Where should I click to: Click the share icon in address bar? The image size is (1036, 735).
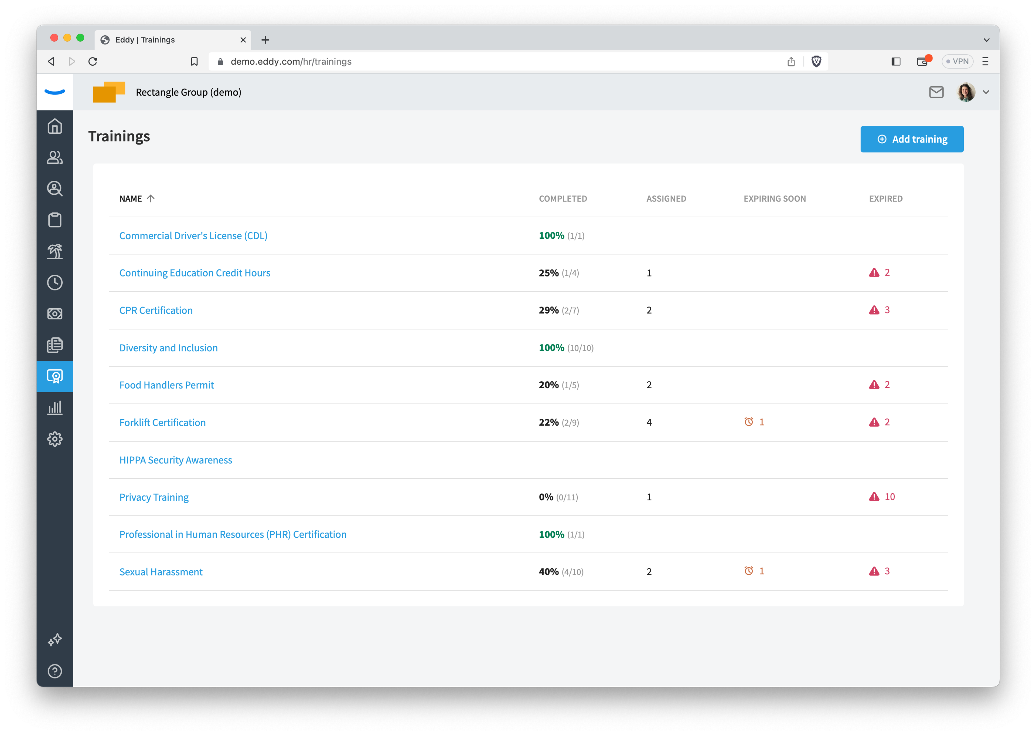click(790, 62)
